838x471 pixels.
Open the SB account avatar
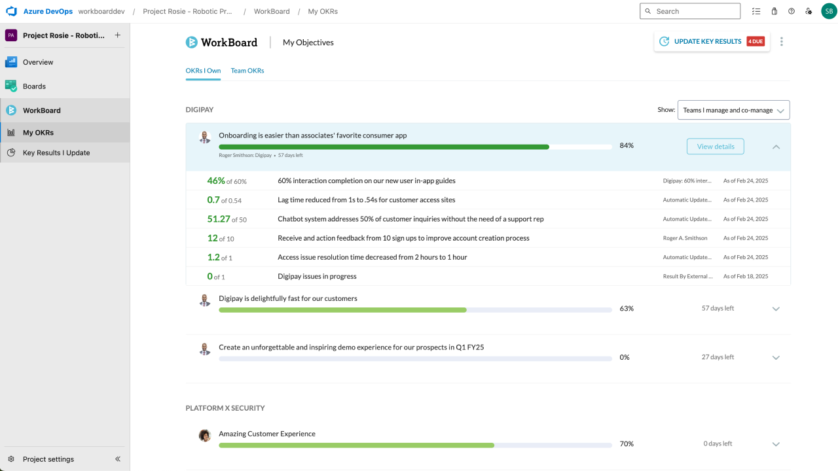coord(829,11)
